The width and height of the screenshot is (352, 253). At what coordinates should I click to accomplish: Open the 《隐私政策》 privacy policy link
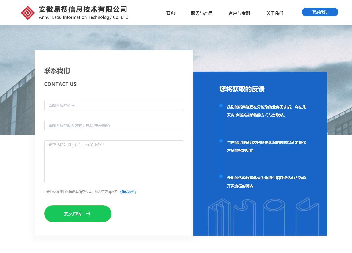pos(128,192)
